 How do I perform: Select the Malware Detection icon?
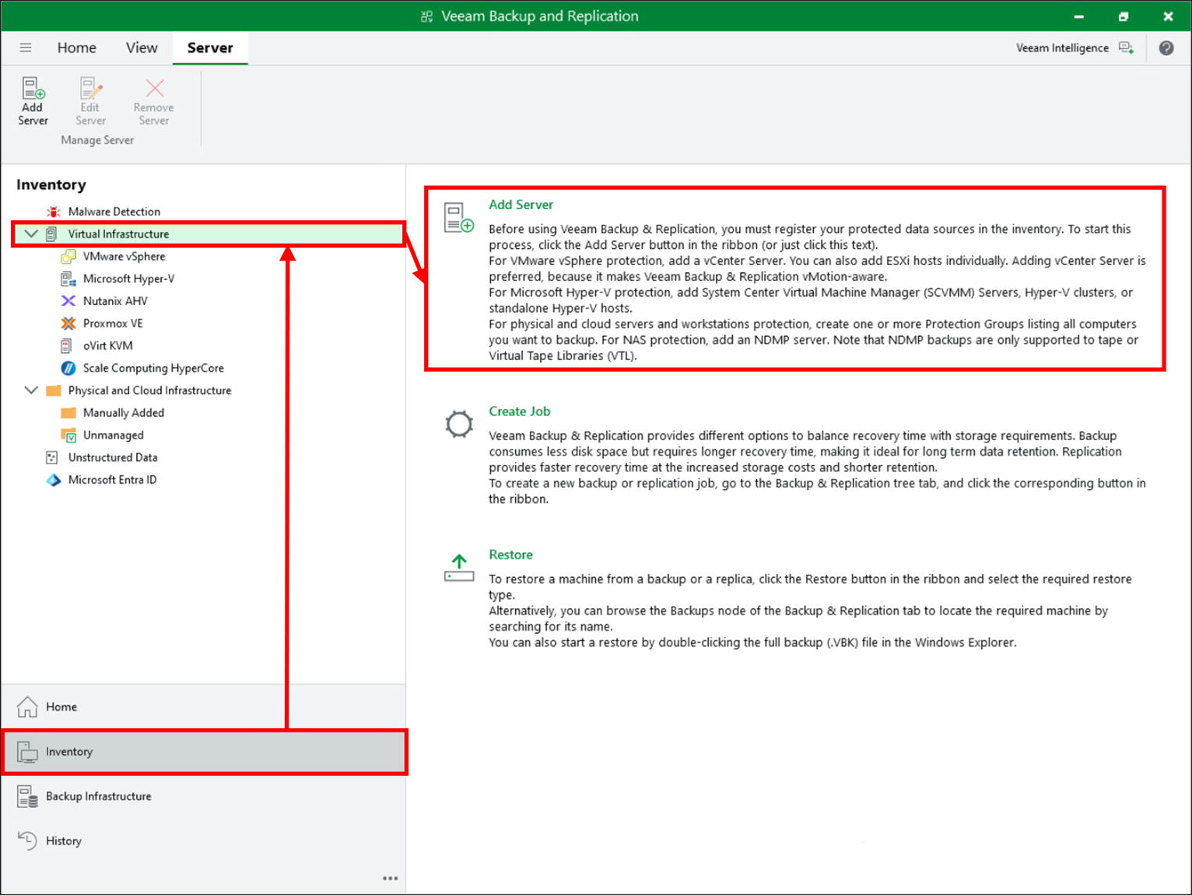coord(53,211)
